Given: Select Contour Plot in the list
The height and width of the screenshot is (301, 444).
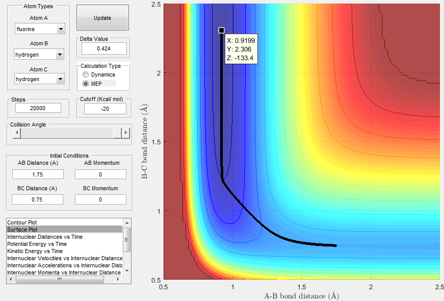Looking at the screenshot, I should tap(65, 222).
